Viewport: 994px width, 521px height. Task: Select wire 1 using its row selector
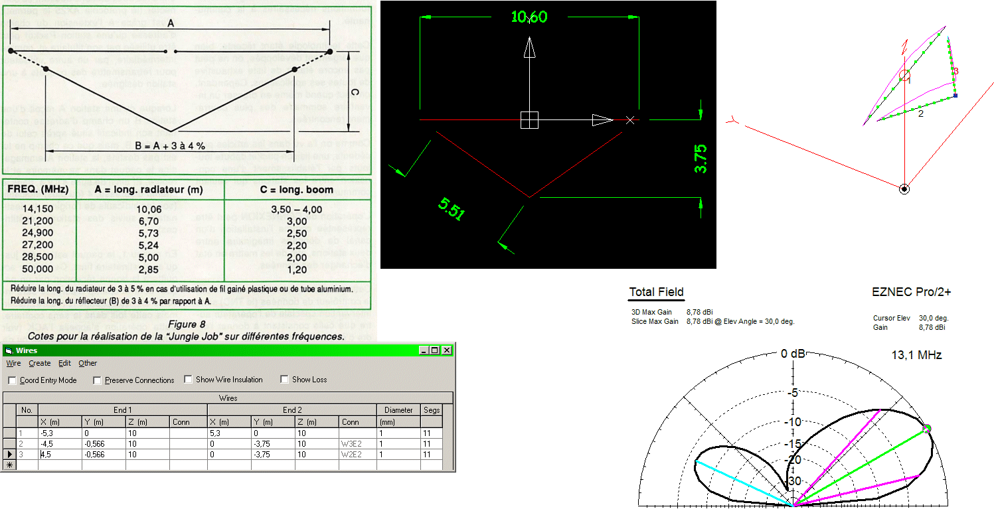(x=9, y=433)
